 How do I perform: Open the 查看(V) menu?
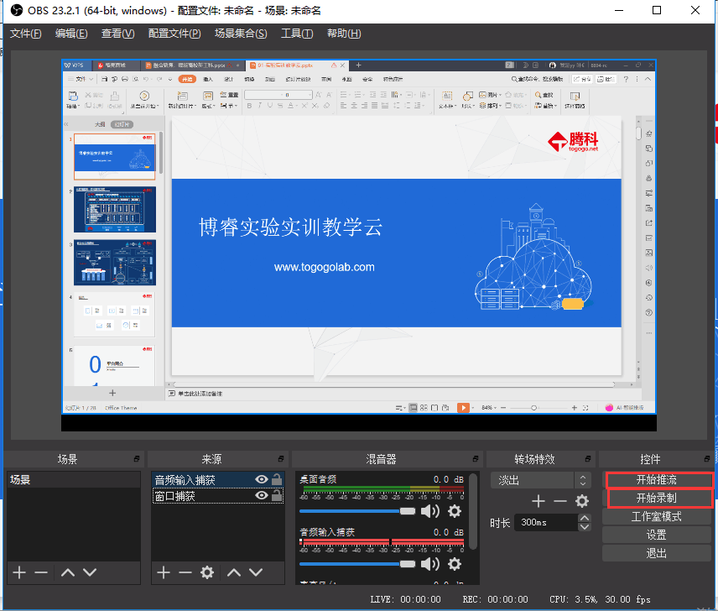(117, 34)
